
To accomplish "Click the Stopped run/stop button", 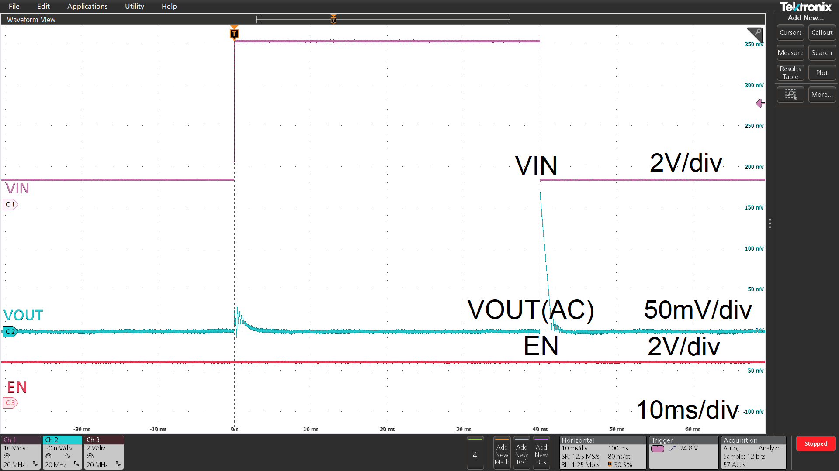I will click(x=815, y=443).
